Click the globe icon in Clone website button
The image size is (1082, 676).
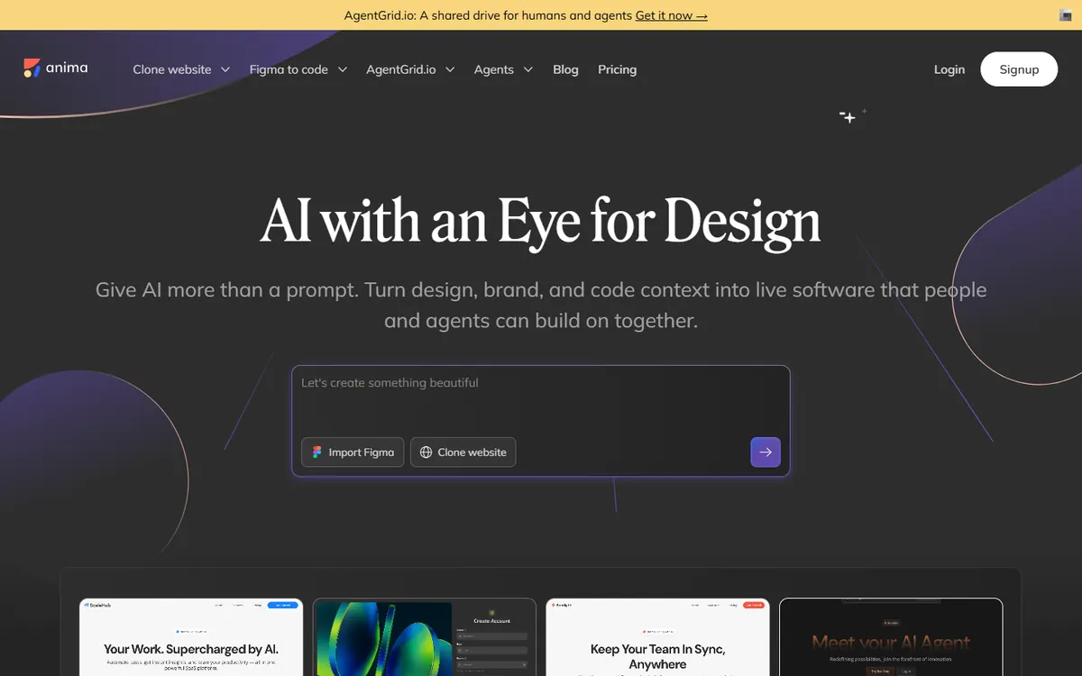click(x=426, y=452)
